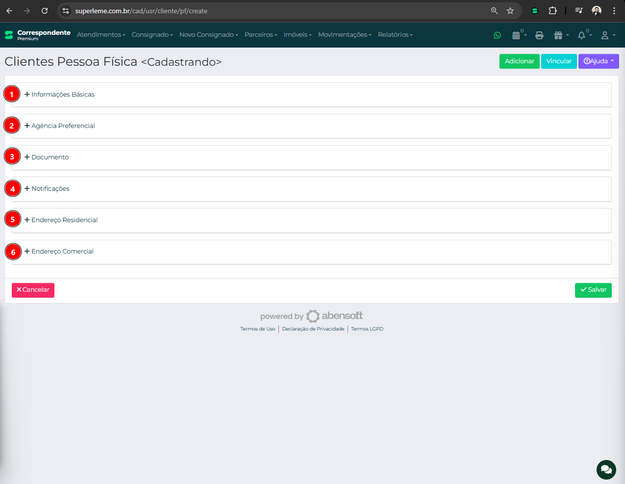The image size is (625, 484).
Task: Open the Atendimentos menu
Action: point(100,35)
